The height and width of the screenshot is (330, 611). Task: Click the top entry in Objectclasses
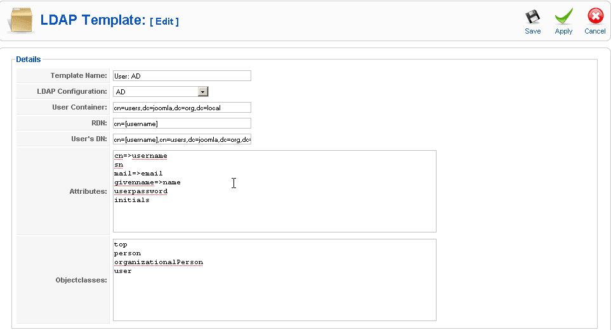coord(121,244)
